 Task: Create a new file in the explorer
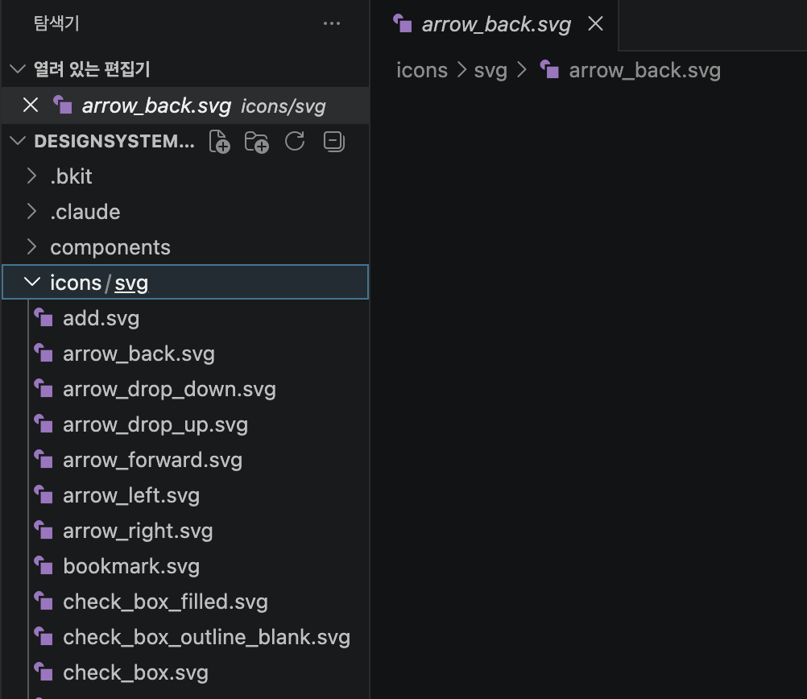[218, 141]
